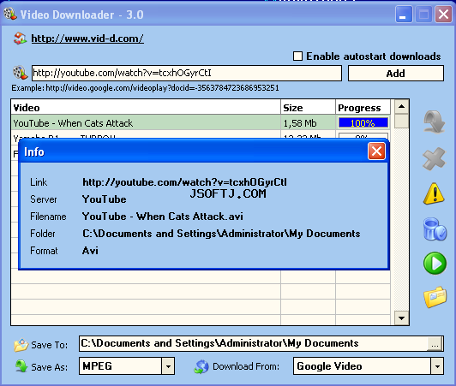Click the yellow open folder icon
This screenshot has width=456, height=386.
pyautogui.click(x=435, y=297)
